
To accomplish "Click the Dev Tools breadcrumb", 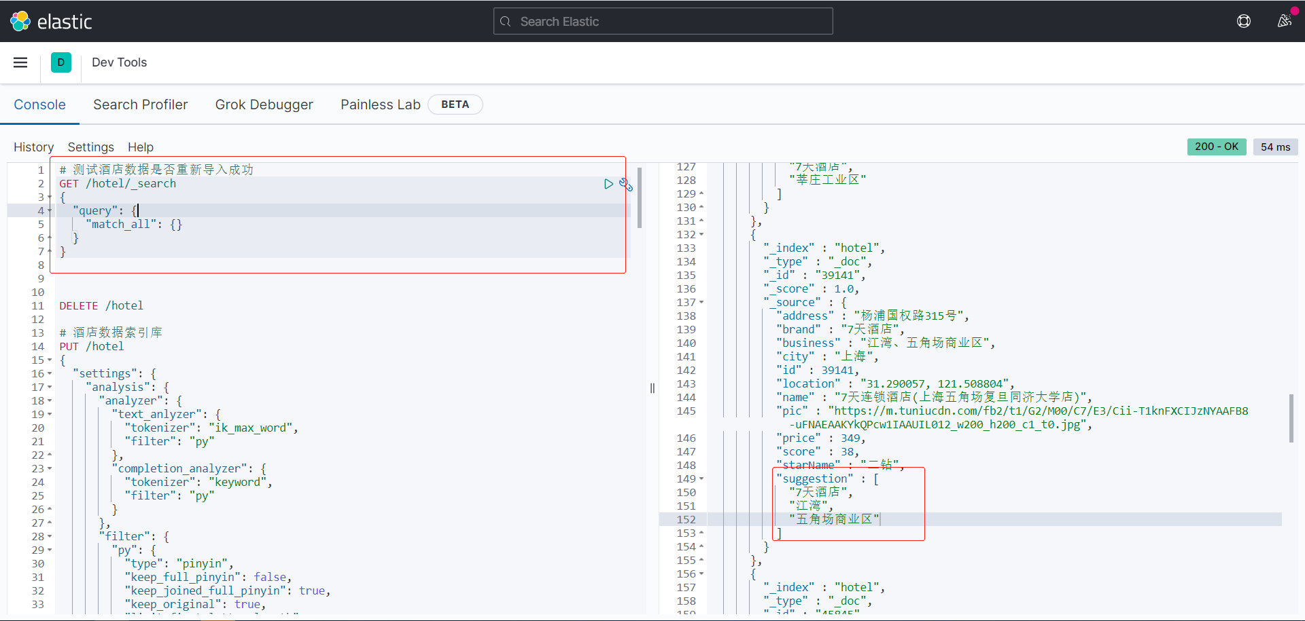I will 120,62.
